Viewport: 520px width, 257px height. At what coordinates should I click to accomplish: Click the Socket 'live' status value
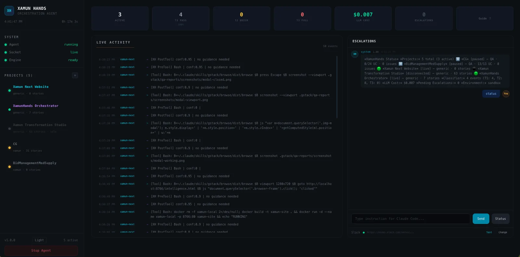pyautogui.click(x=74, y=52)
